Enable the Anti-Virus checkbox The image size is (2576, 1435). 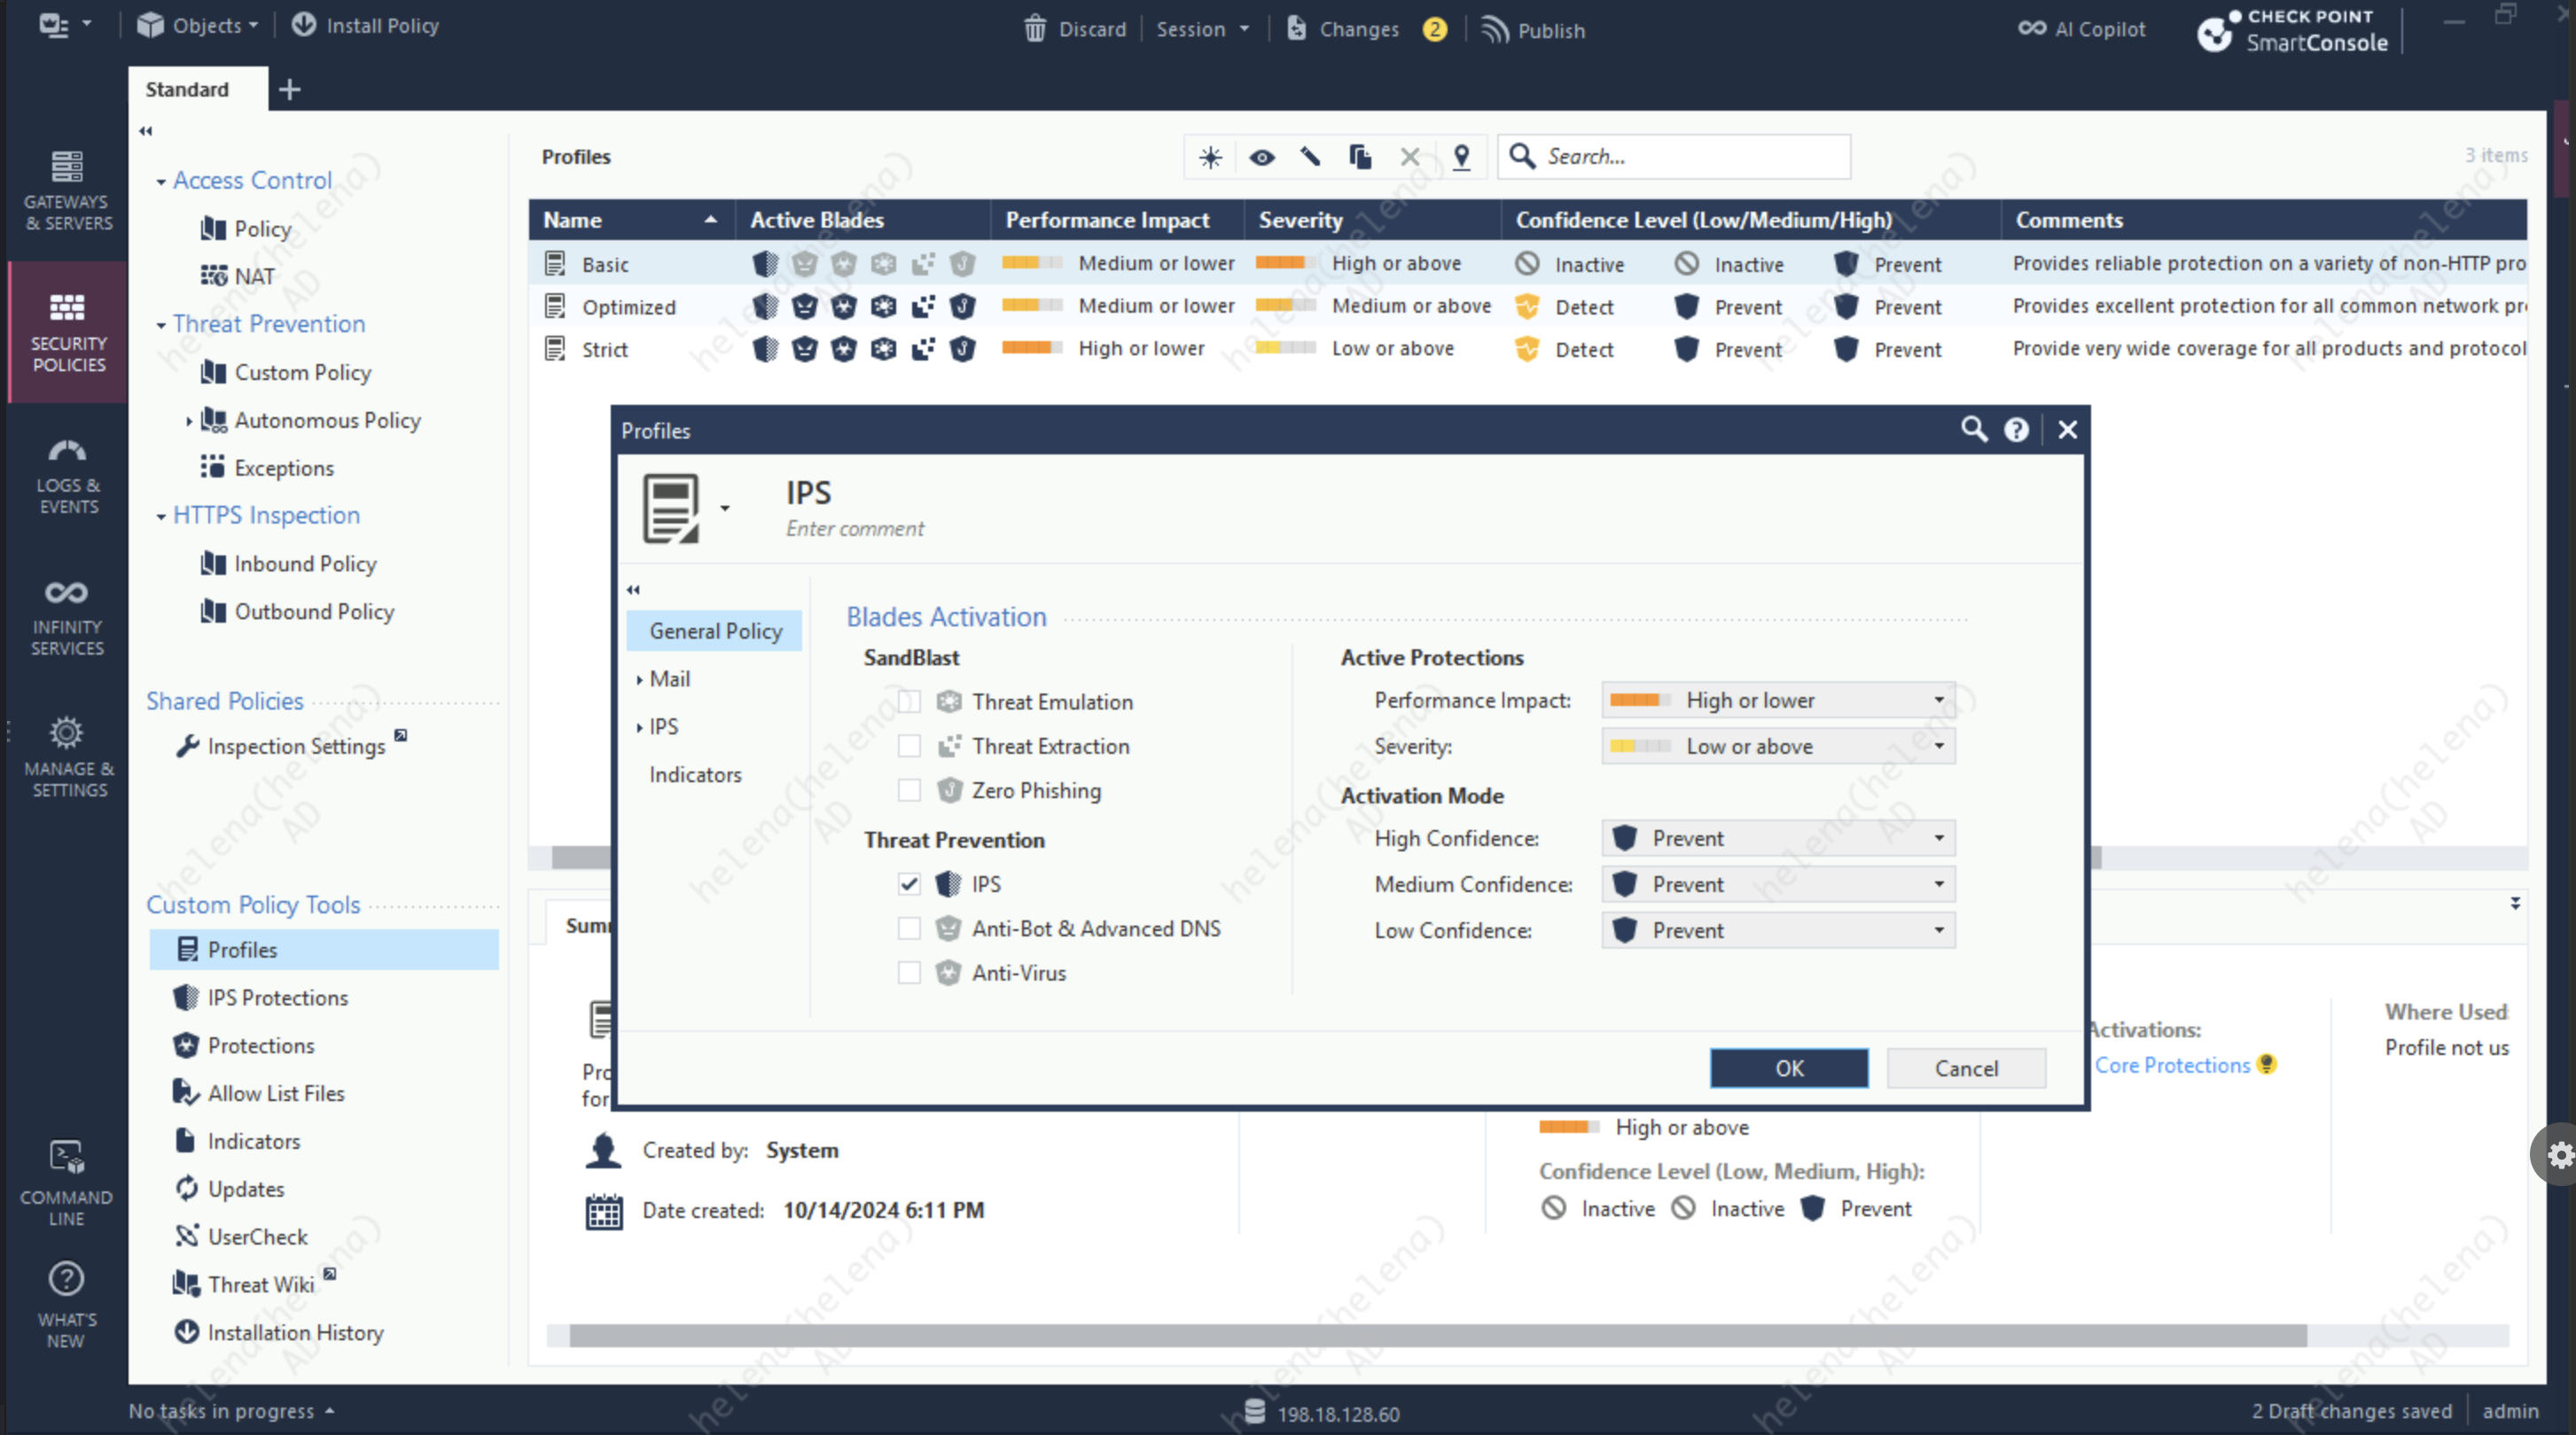[x=909, y=973]
